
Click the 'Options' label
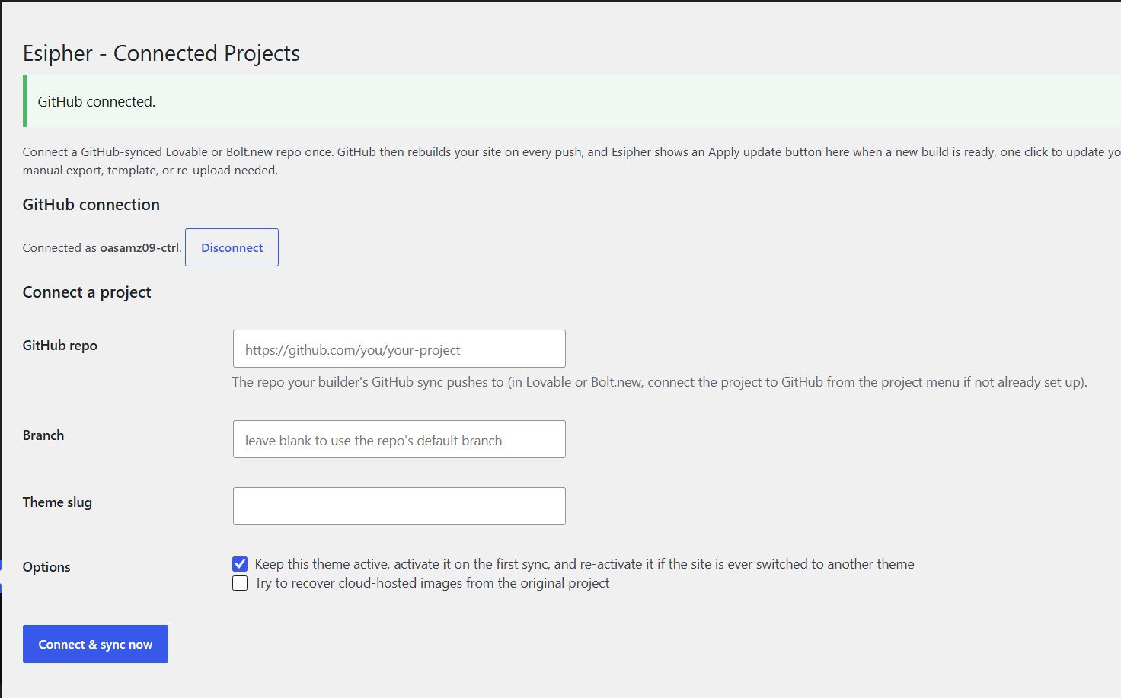coord(46,566)
